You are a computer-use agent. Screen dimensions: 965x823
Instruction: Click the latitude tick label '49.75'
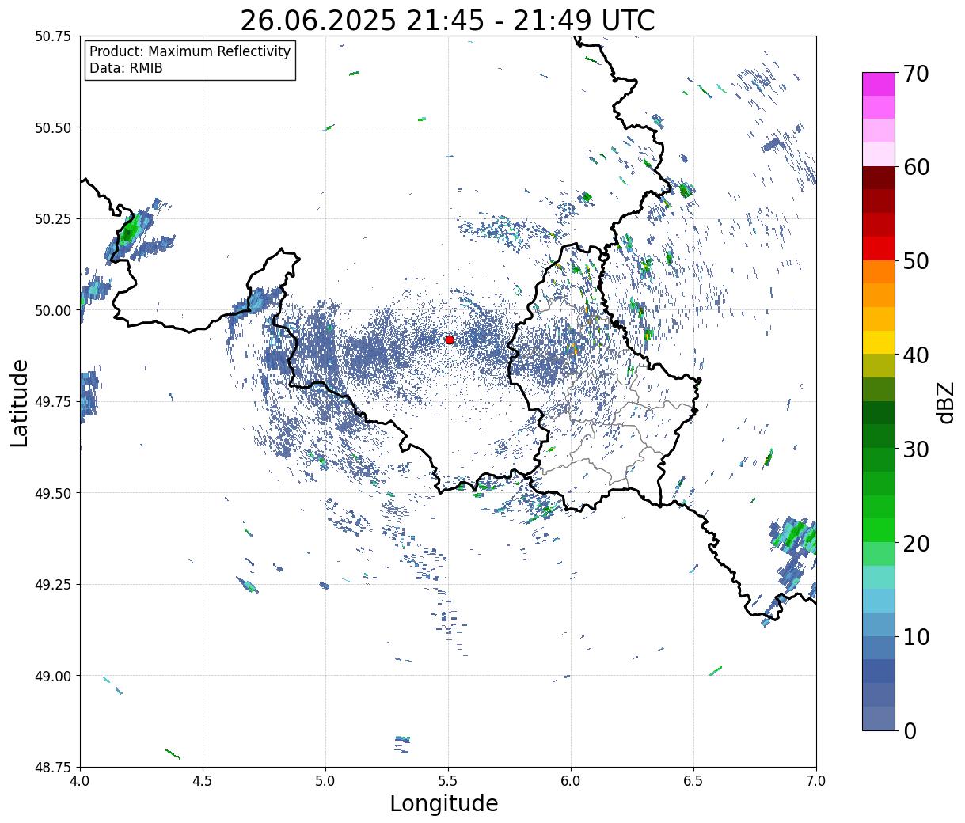(53, 402)
